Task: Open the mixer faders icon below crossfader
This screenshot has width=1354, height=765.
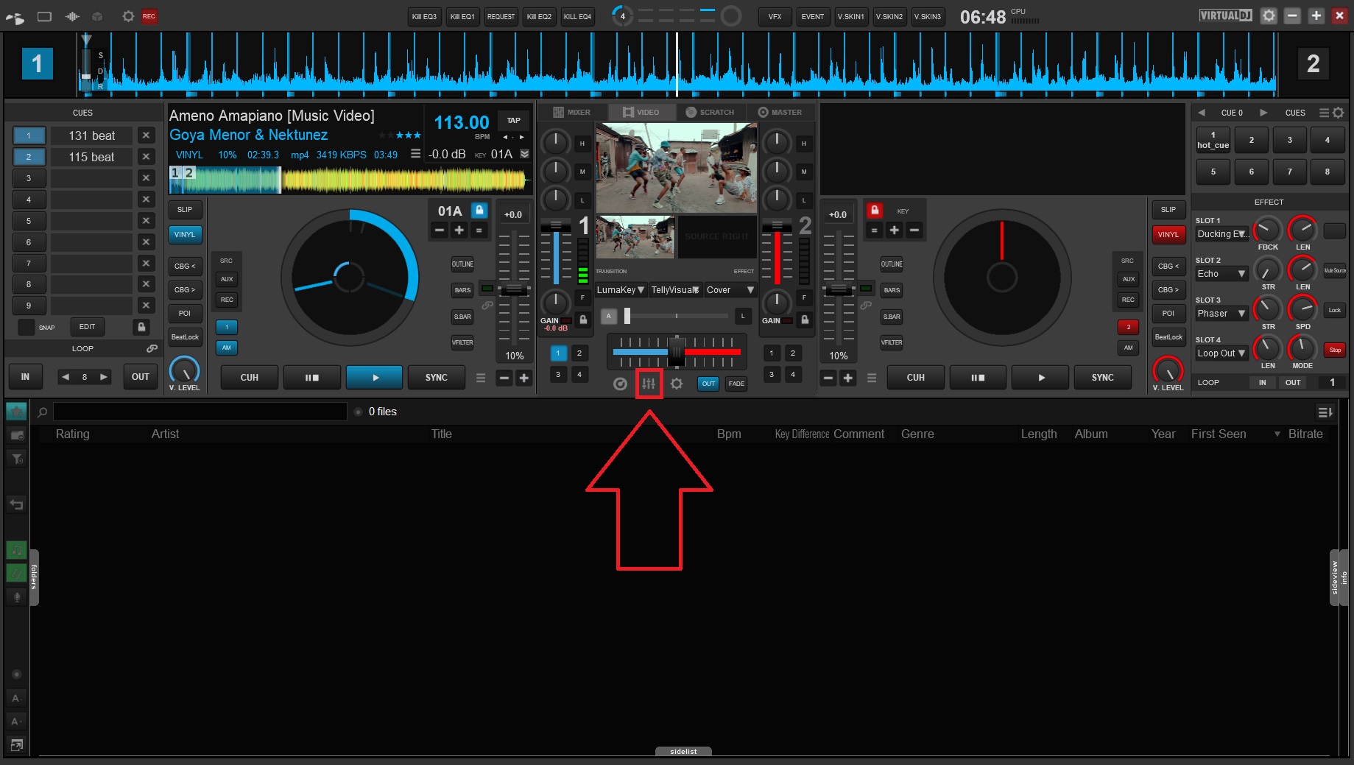Action: (x=649, y=384)
